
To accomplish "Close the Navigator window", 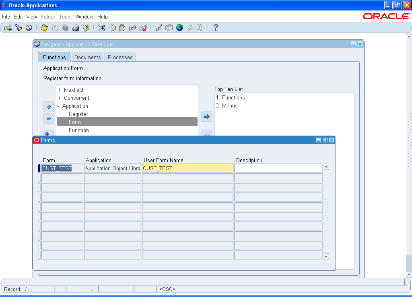I will tap(360, 44).
